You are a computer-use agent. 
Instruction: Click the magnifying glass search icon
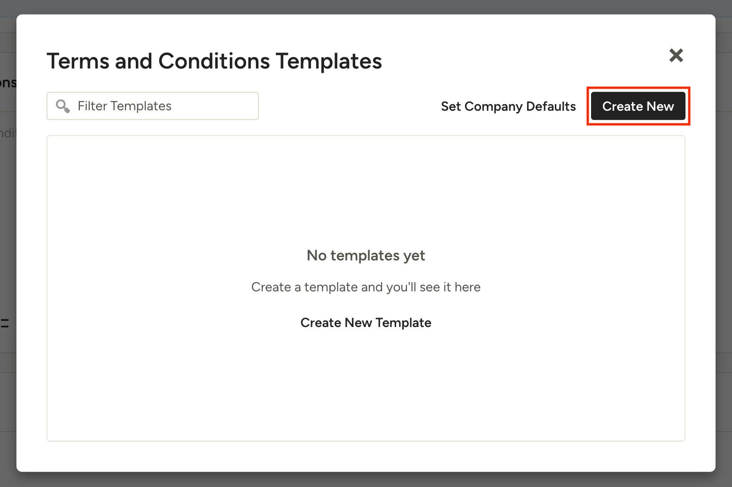click(x=62, y=106)
